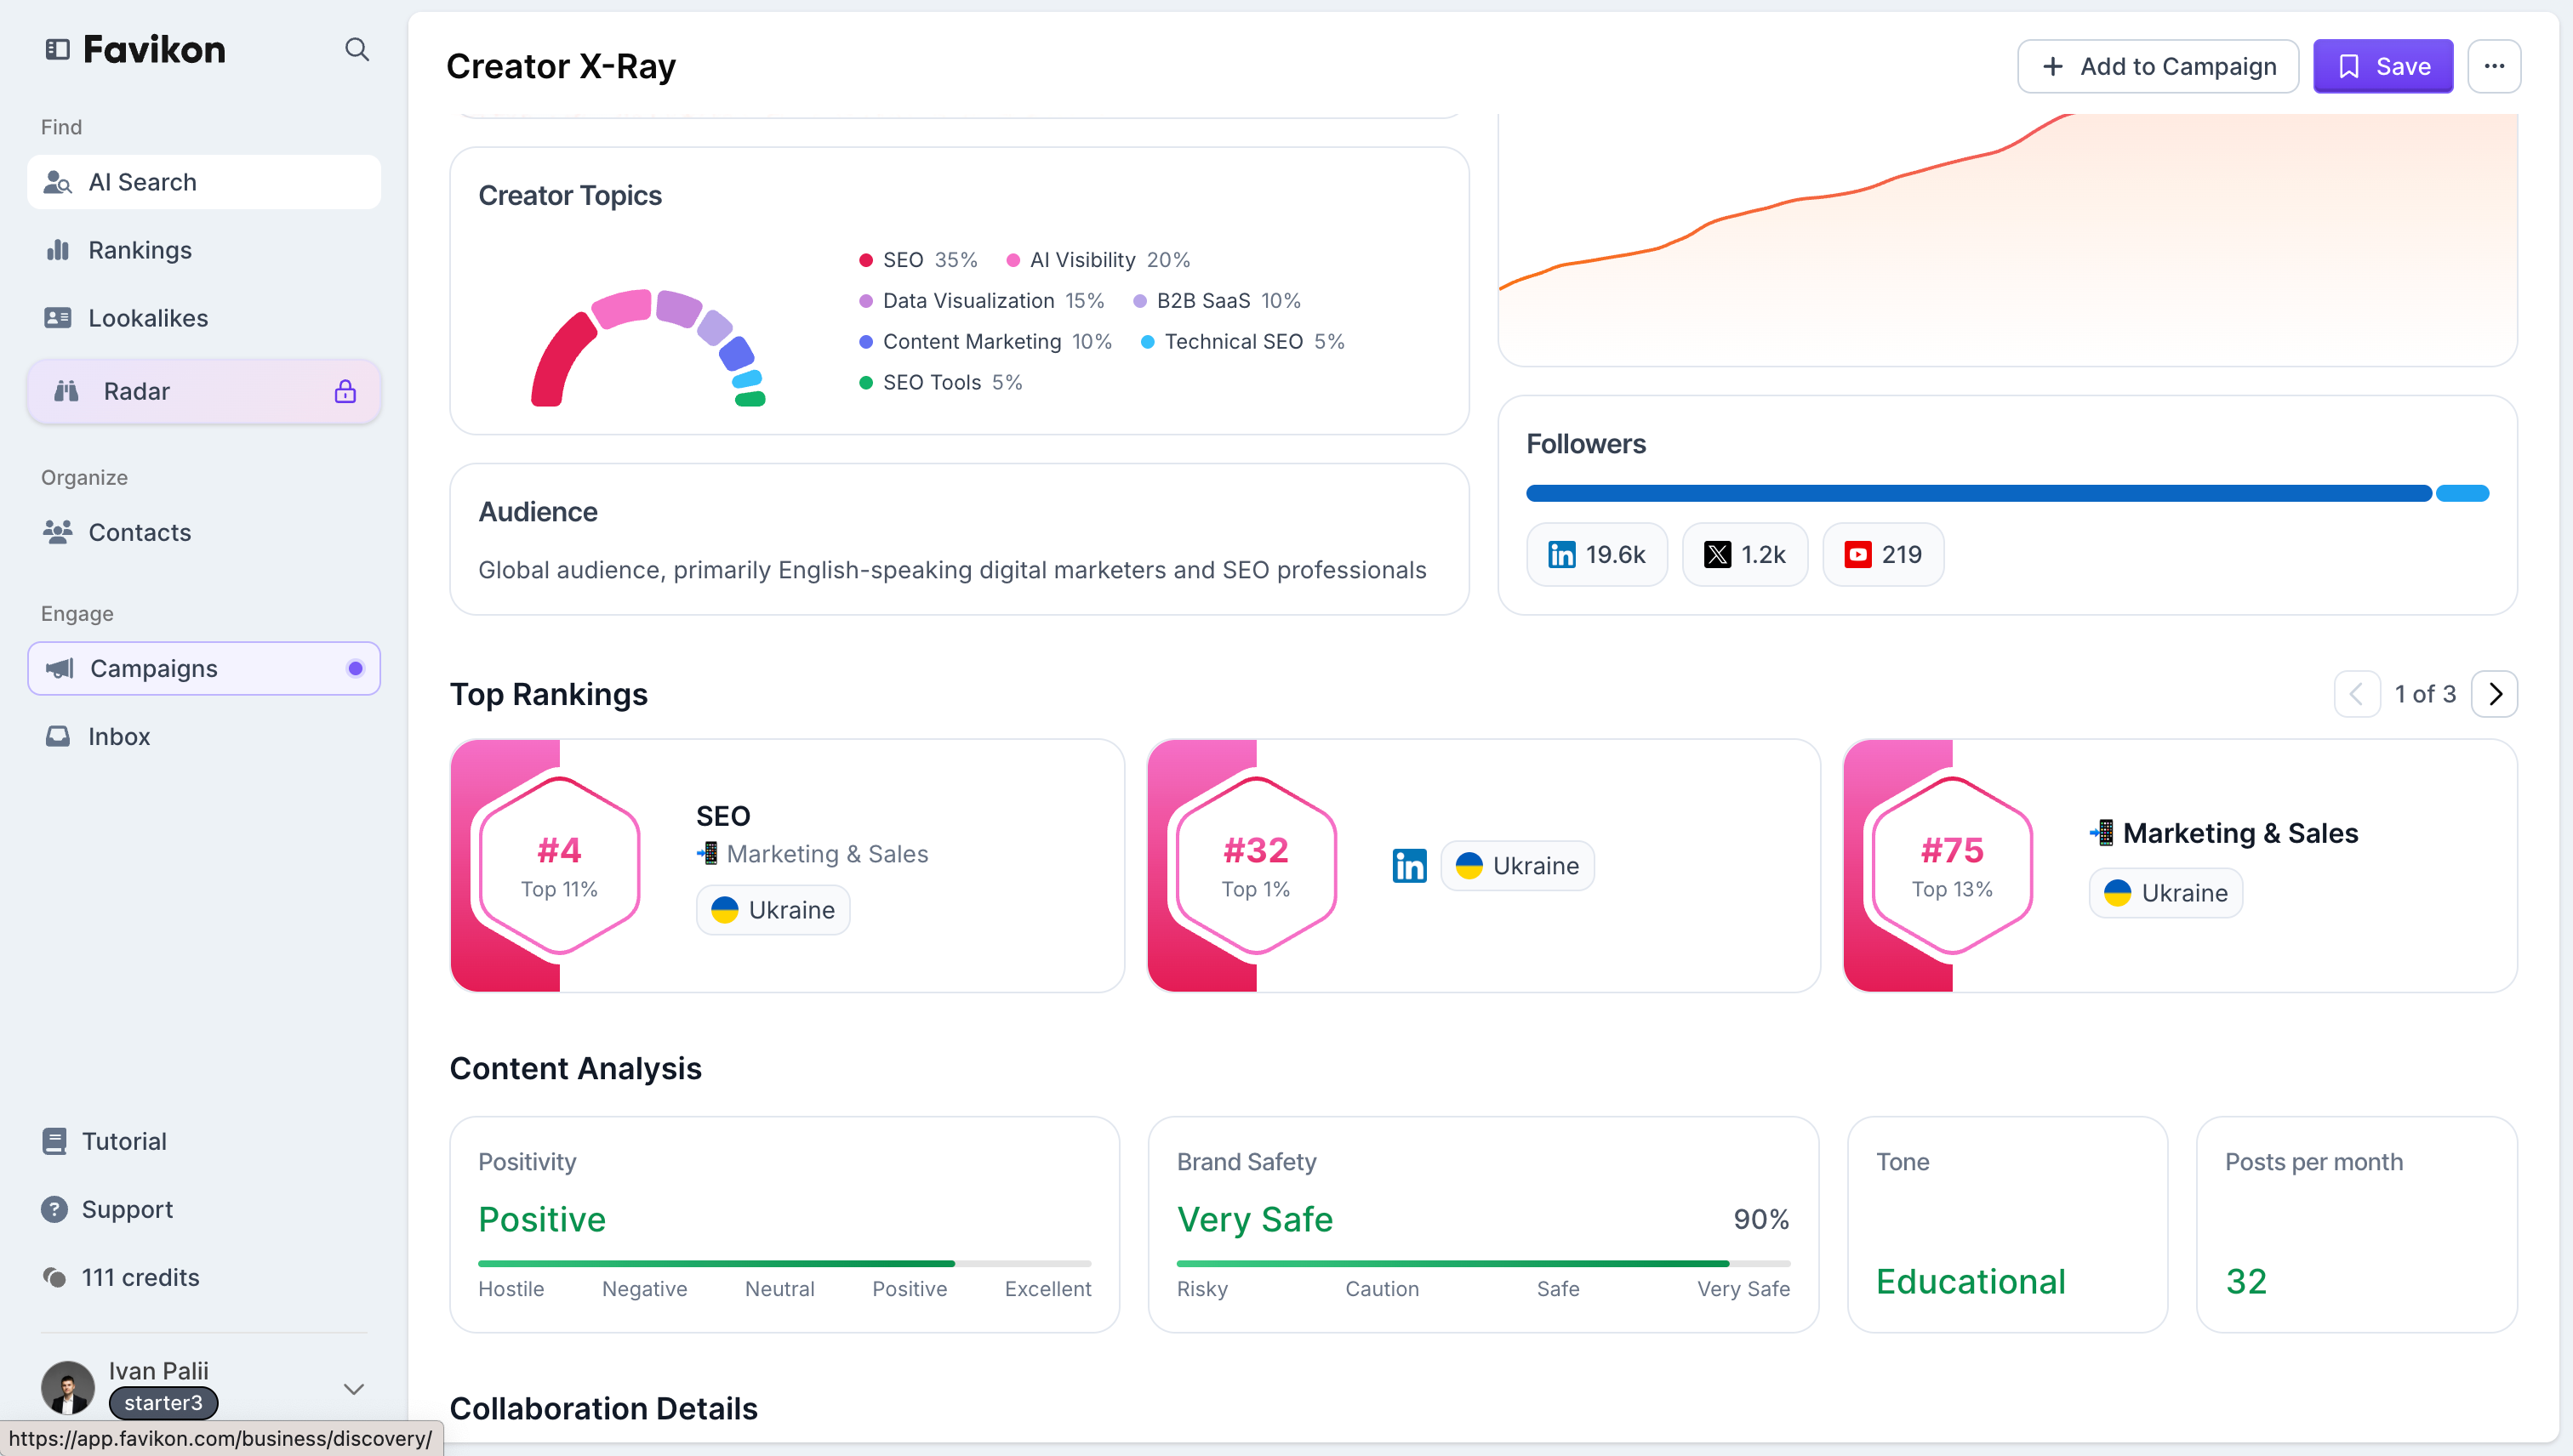Open the LinkedIn 19.6k followers chip
This screenshot has height=1456, width=2573.
pos(1596,554)
